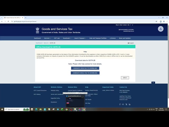This screenshot has height=127, width=169.
Task: Open the YouTube icon in the footer
Action: (x=123, y=105)
